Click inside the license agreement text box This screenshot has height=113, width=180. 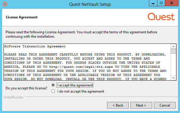(x=87, y=62)
